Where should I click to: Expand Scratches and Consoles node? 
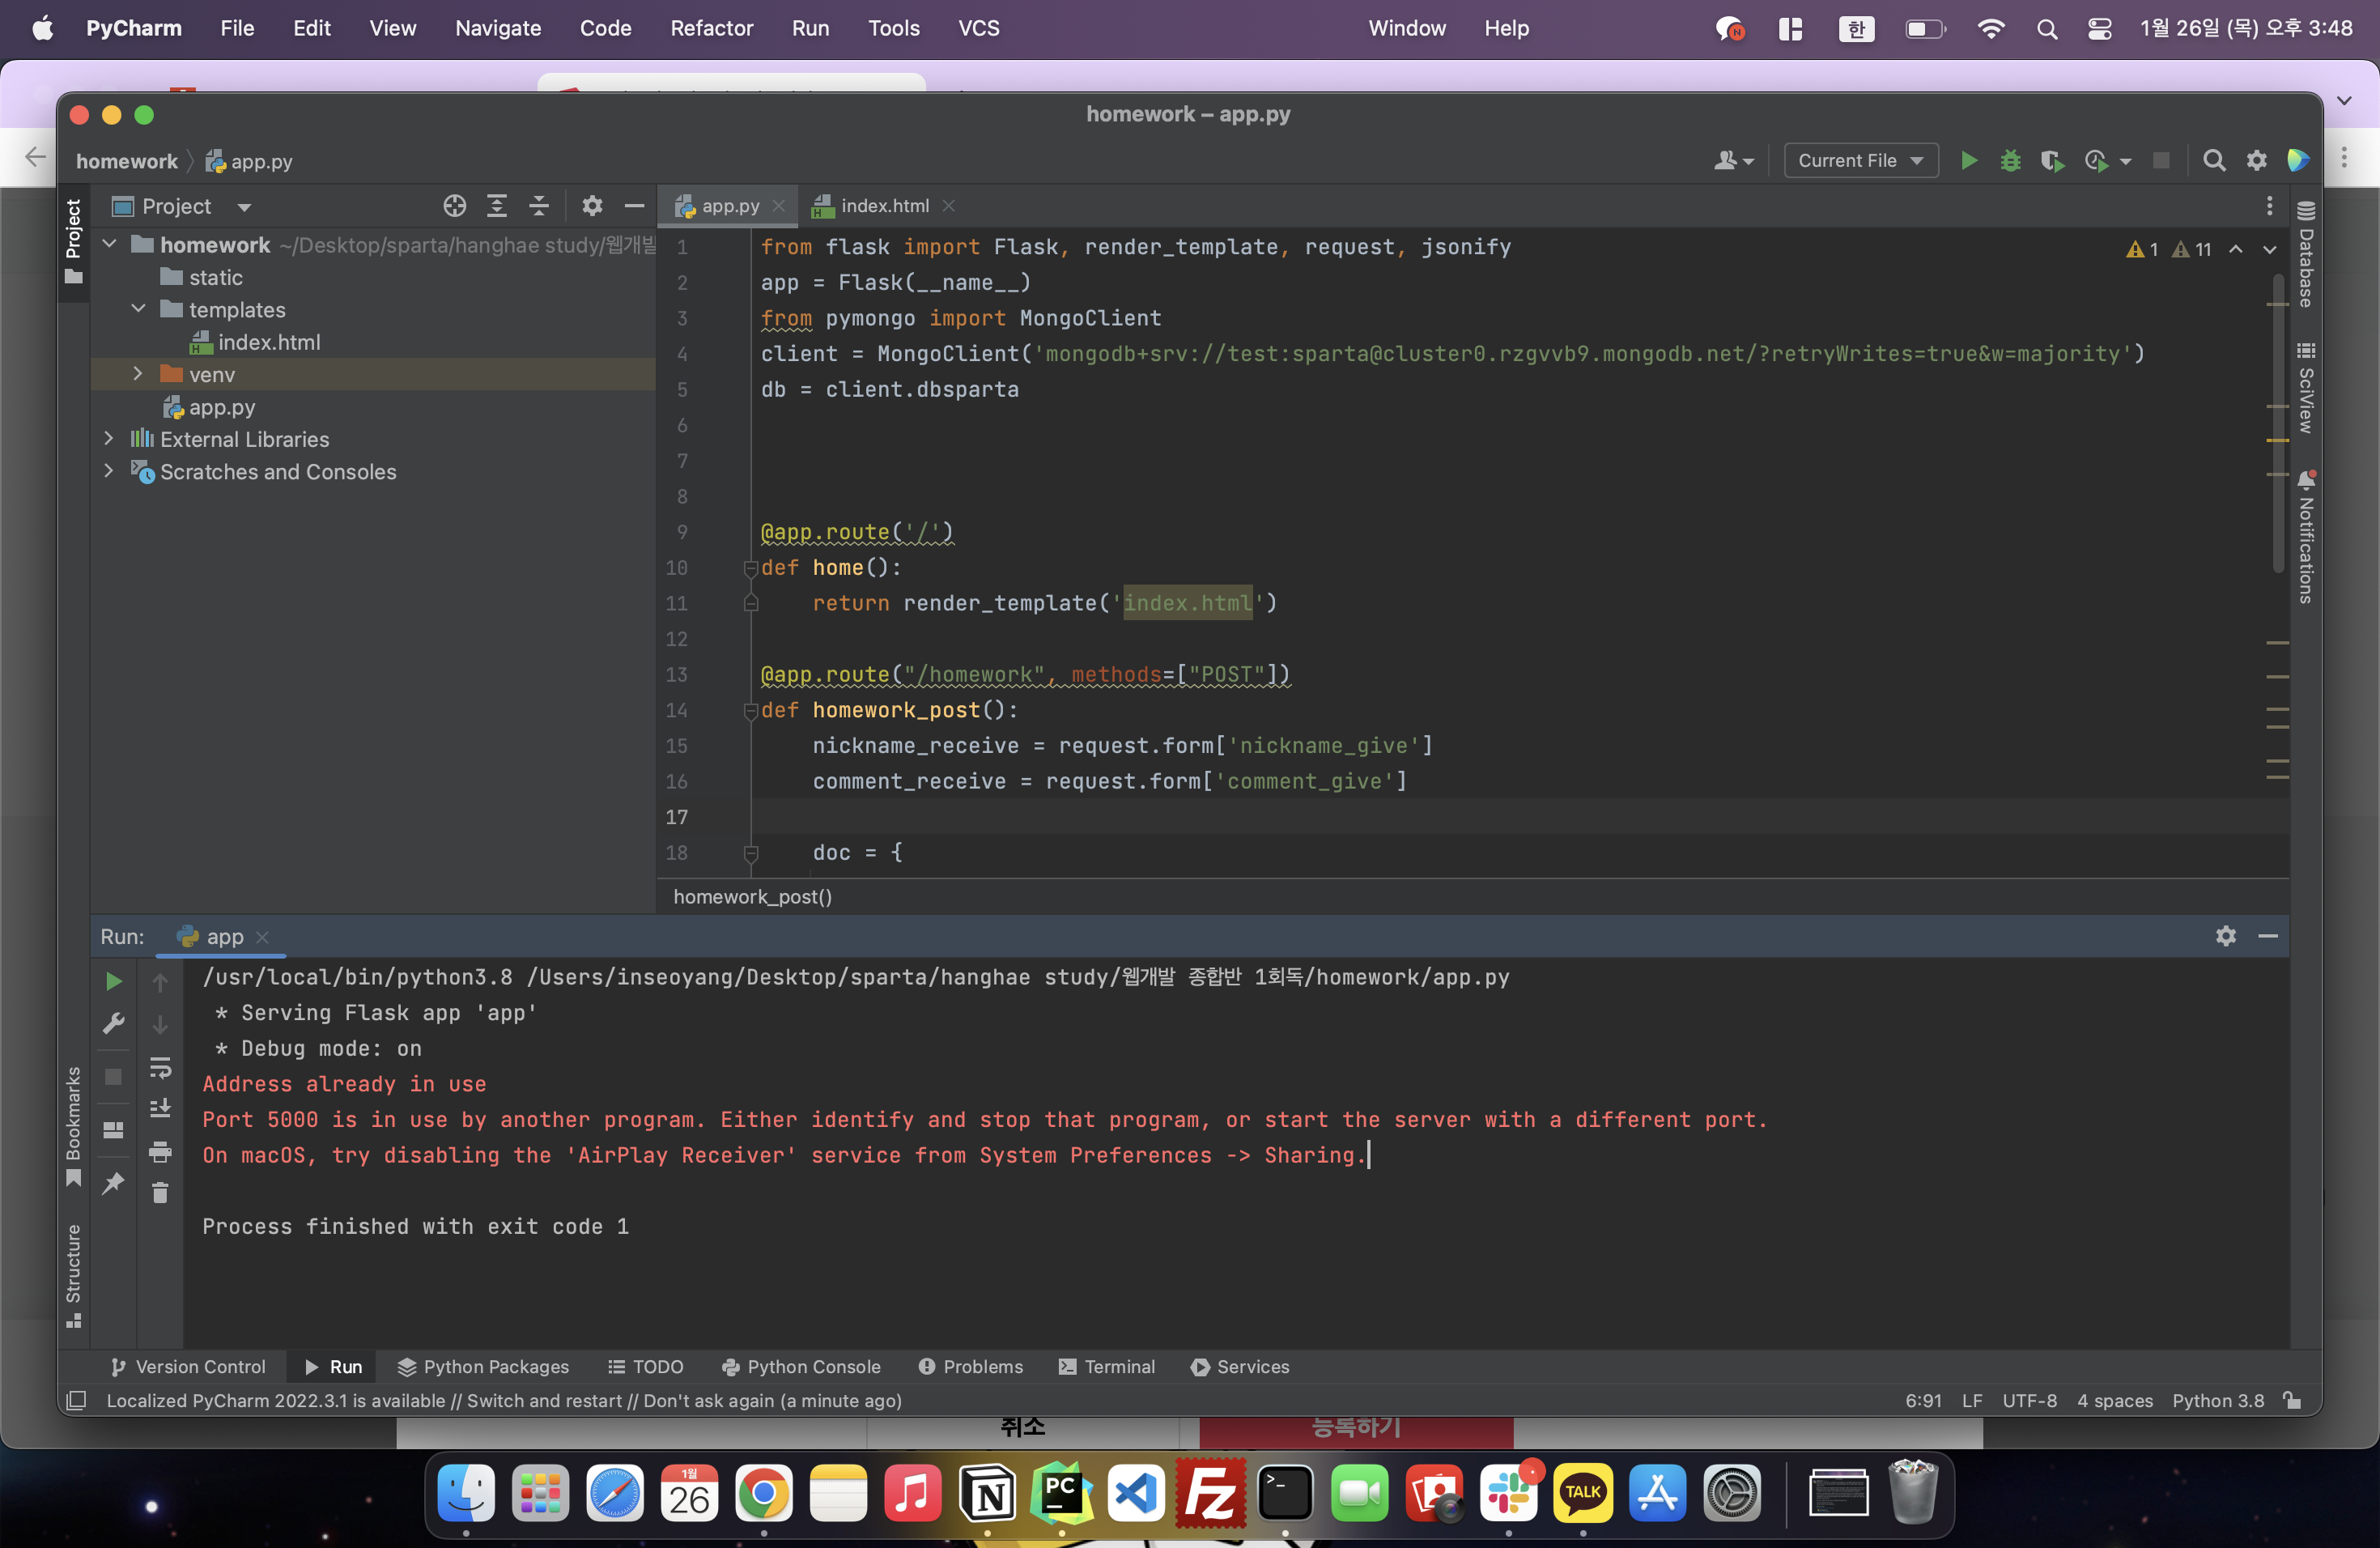(110, 471)
